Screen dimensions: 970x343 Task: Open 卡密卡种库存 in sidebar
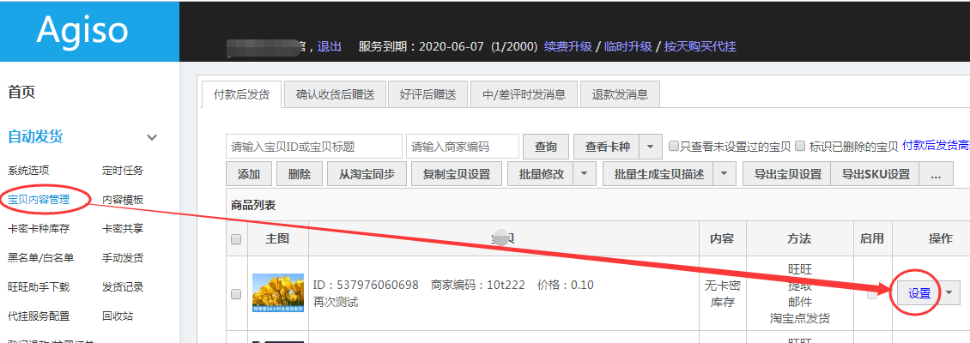tap(39, 229)
